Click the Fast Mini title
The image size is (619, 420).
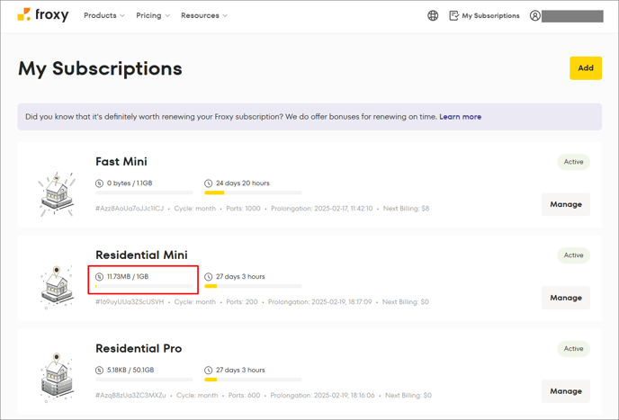(x=121, y=162)
